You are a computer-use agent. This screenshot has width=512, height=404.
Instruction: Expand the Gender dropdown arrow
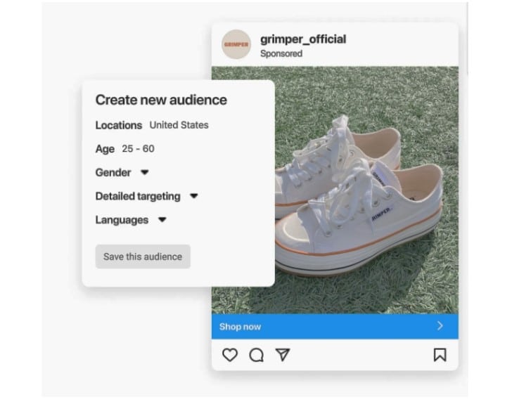(144, 172)
